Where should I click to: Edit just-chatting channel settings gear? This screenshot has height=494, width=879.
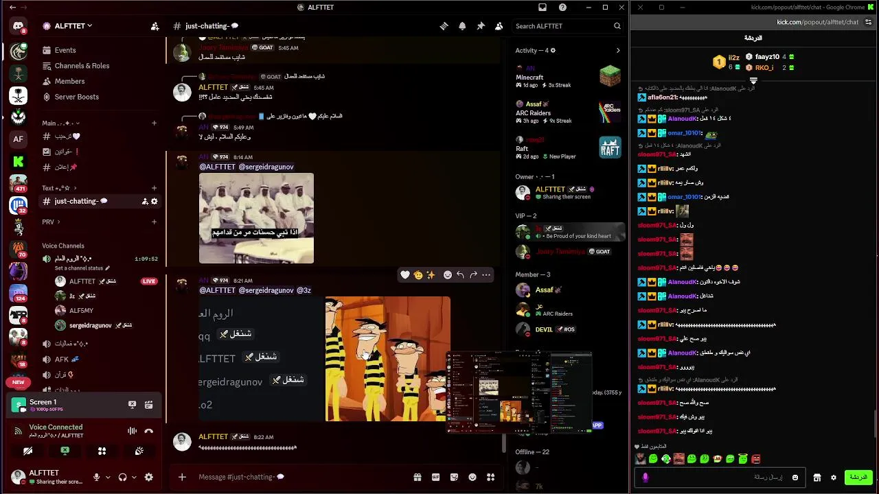click(x=155, y=201)
